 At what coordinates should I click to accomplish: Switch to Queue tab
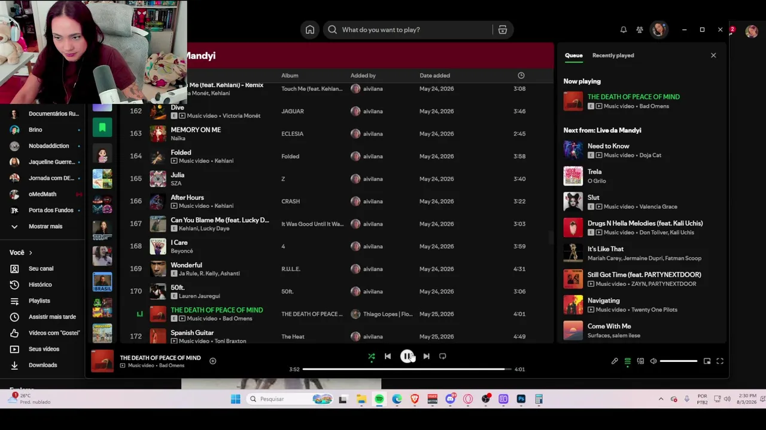pyautogui.click(x=573, y=56)
